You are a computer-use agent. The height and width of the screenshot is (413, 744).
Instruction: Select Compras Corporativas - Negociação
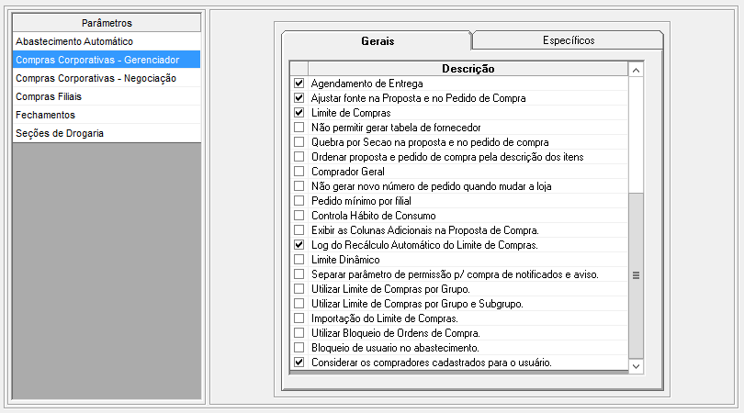pos(107,79)
